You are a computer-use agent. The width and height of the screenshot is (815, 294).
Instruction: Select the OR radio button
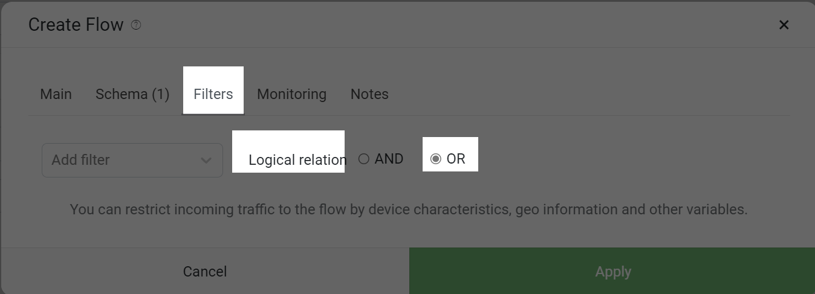coord(435,159)
